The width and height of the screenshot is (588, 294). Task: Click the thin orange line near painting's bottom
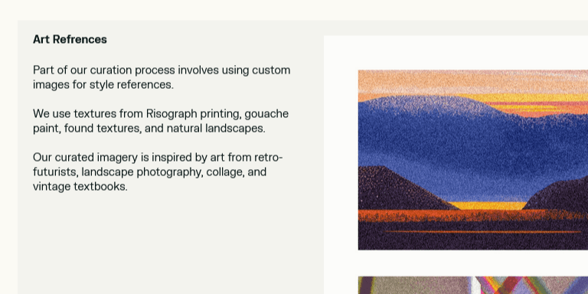[x=483, y=232]
